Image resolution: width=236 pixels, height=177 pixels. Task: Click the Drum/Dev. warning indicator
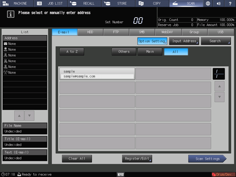[224, 174]
